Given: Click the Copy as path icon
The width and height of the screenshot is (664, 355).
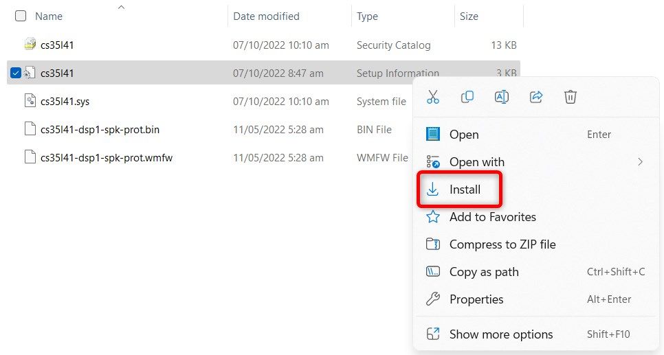Looking at the screenshot, I should click(433, 272).
